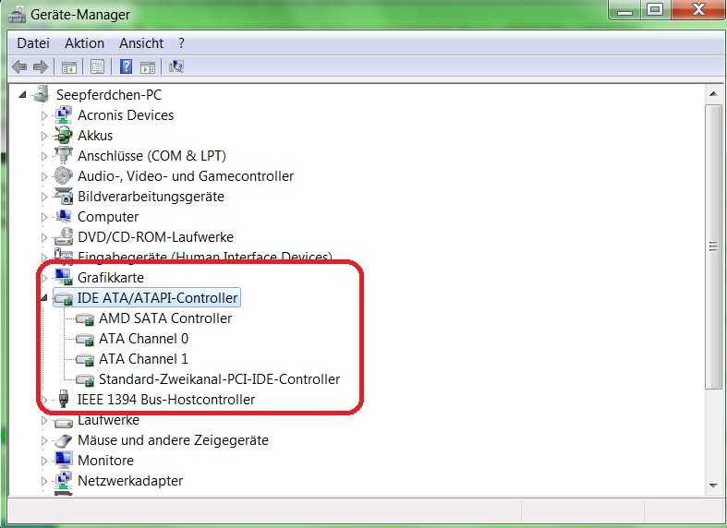Viewport: 727px width, 528px height.
Task: Click the AMD SATA Controller icon
Action: [x=84, y=318]
